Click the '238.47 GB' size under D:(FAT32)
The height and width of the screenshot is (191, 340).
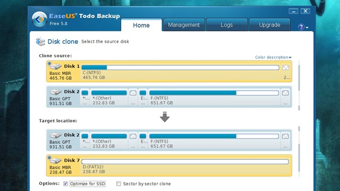click(x=93, y=171)
